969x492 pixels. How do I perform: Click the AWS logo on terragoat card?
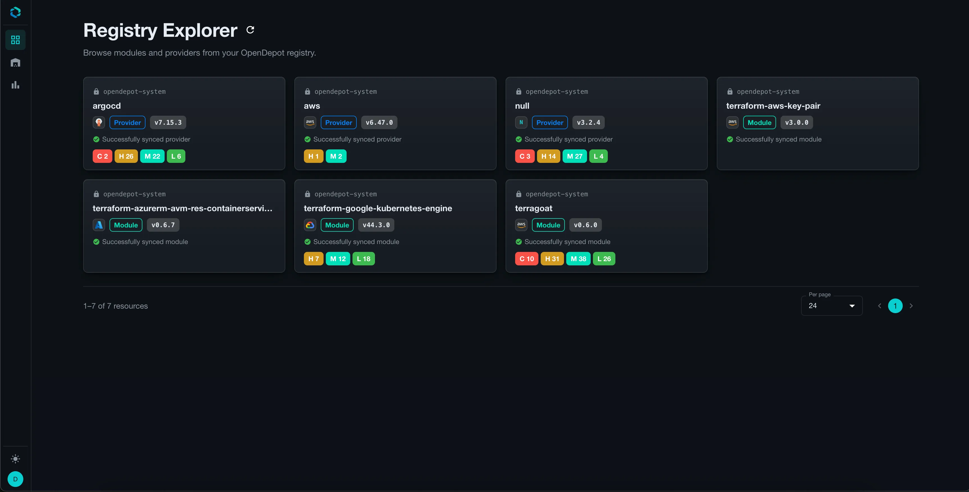[x=521, y=225]
